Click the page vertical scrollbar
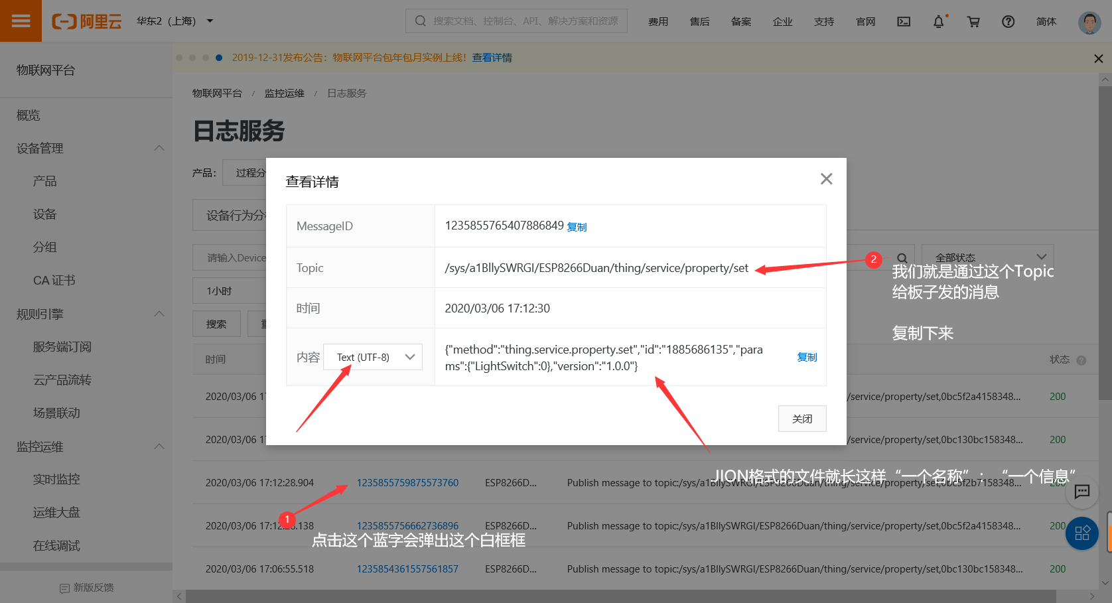Image resolution: width=1112 pixels, height=603 pixels. tap(1105, 242)
